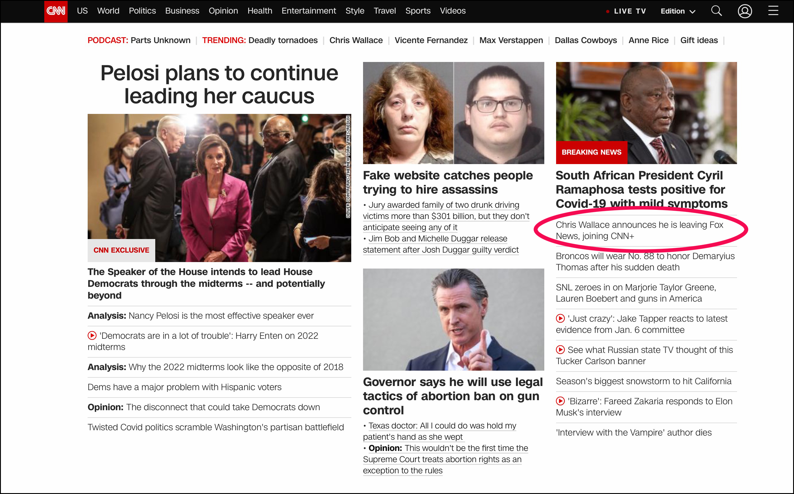Open Broncos No. 88 Demaryius Thomas story

(645, 262)
